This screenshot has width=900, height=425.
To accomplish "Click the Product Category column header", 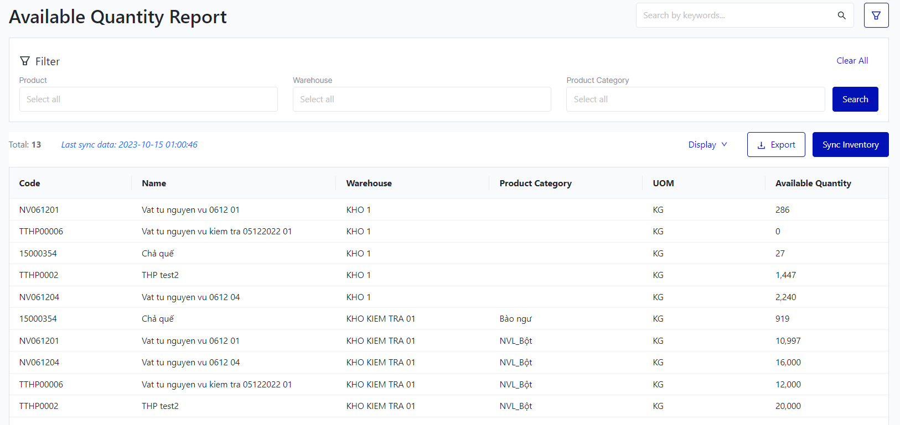I will pos(535,183).
